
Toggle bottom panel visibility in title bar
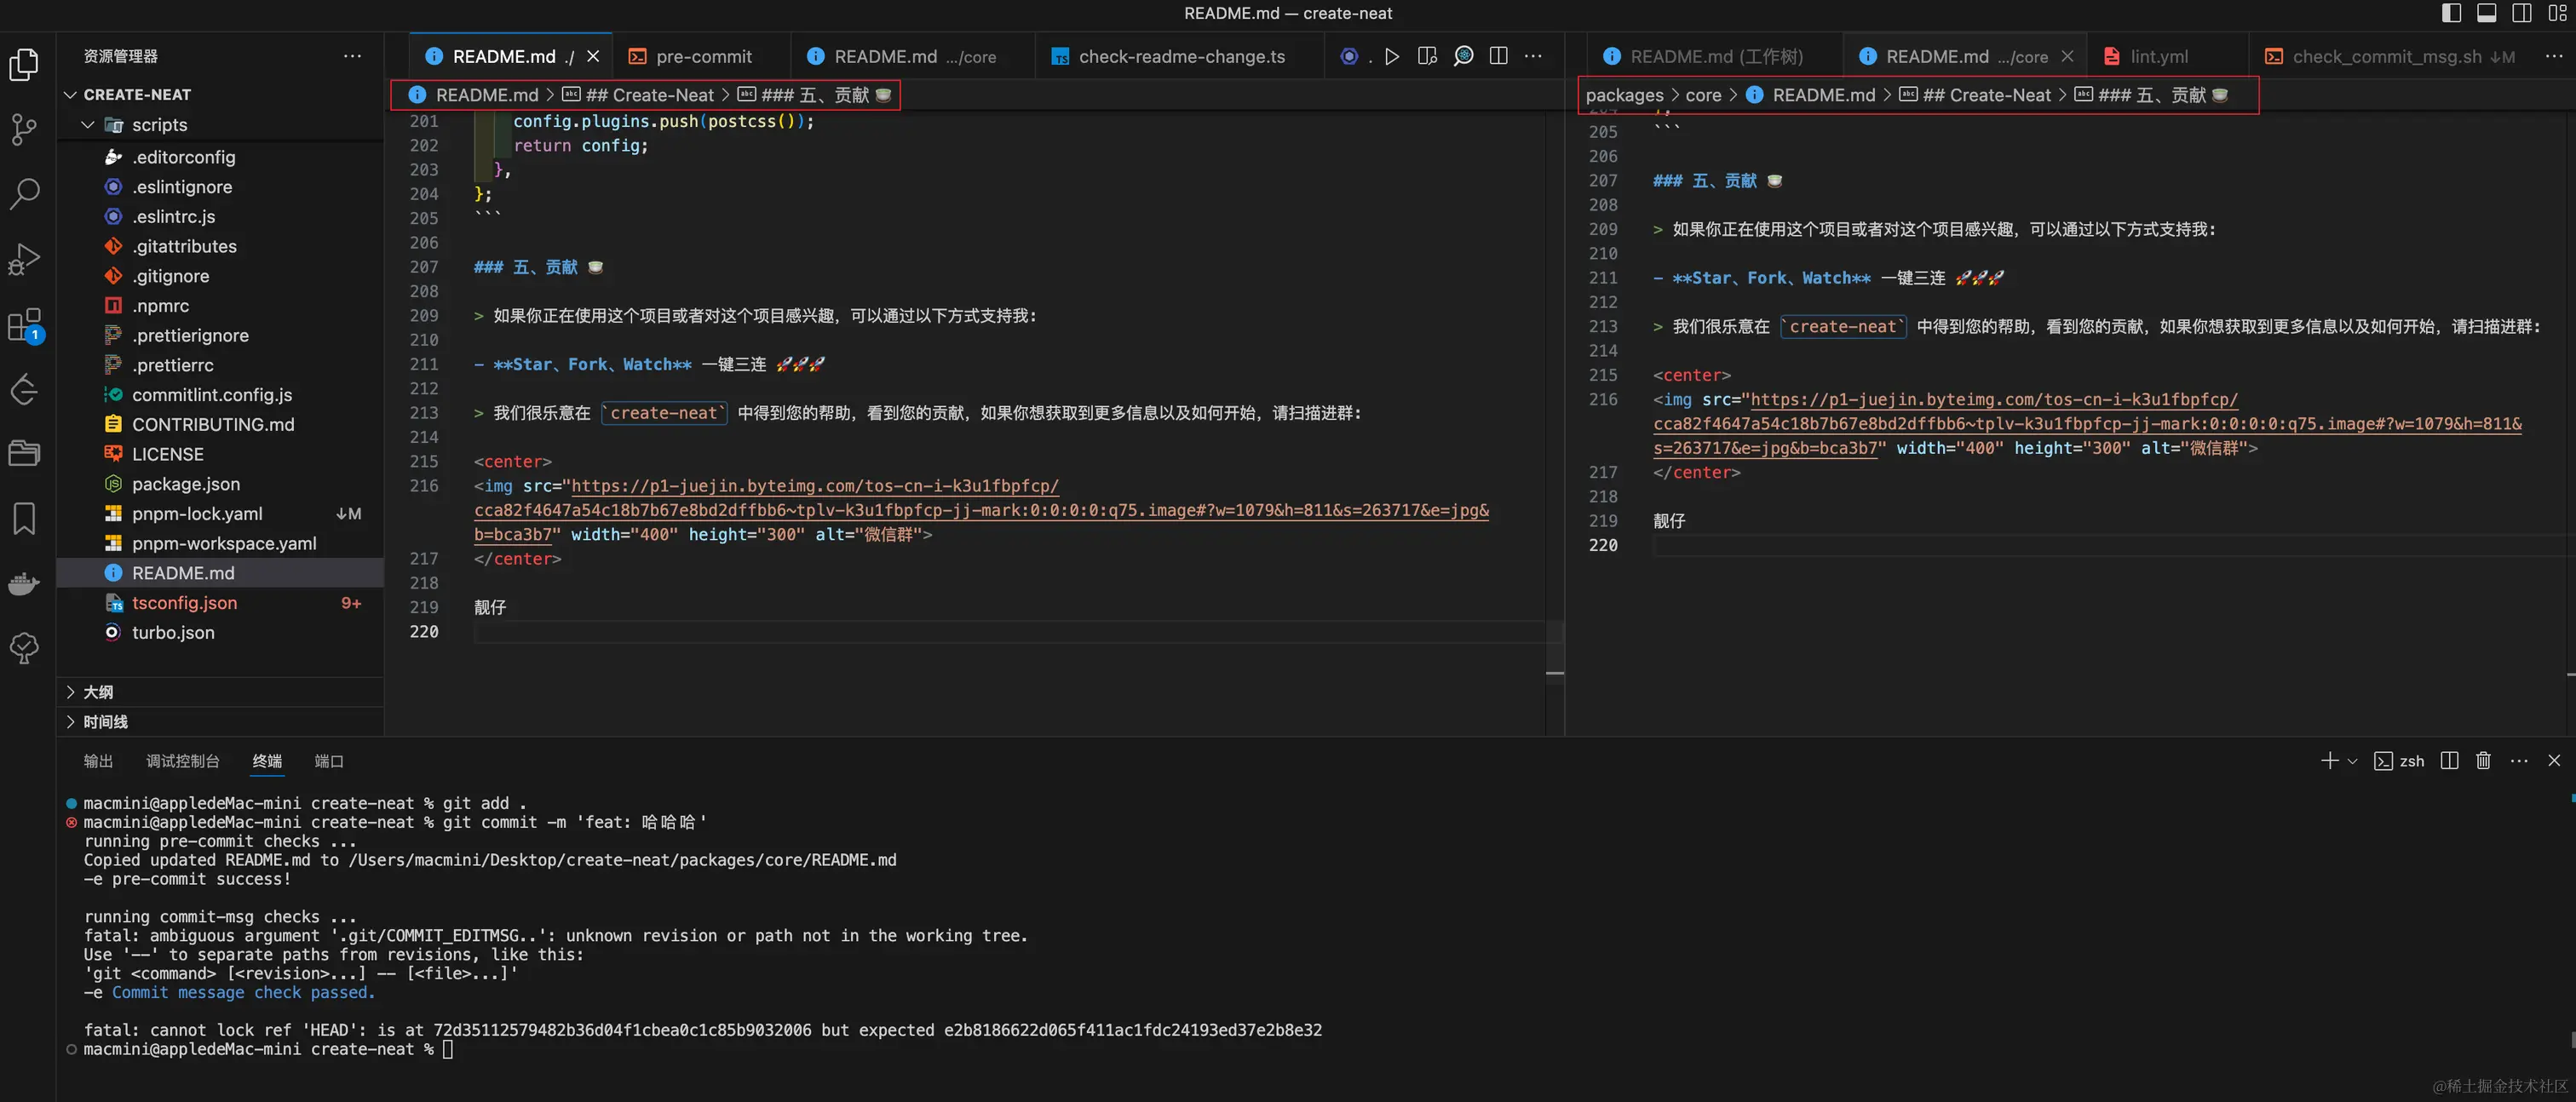click(2486, 13)
